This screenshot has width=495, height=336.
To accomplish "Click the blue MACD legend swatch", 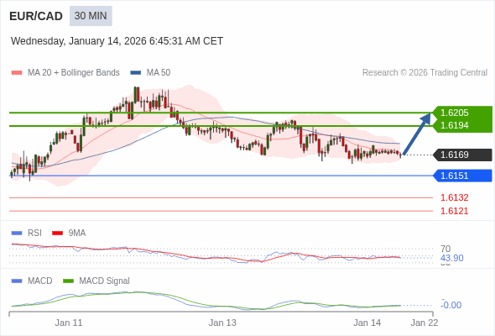I will (x=17, y=281).
